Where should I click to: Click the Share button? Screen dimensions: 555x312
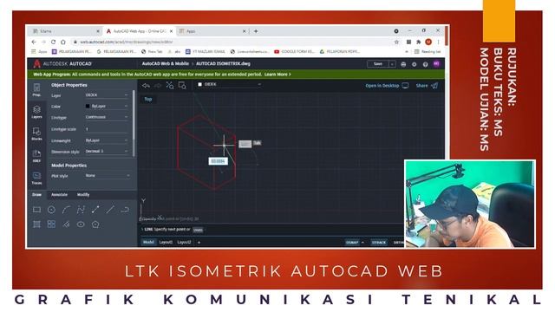[427, 86]
